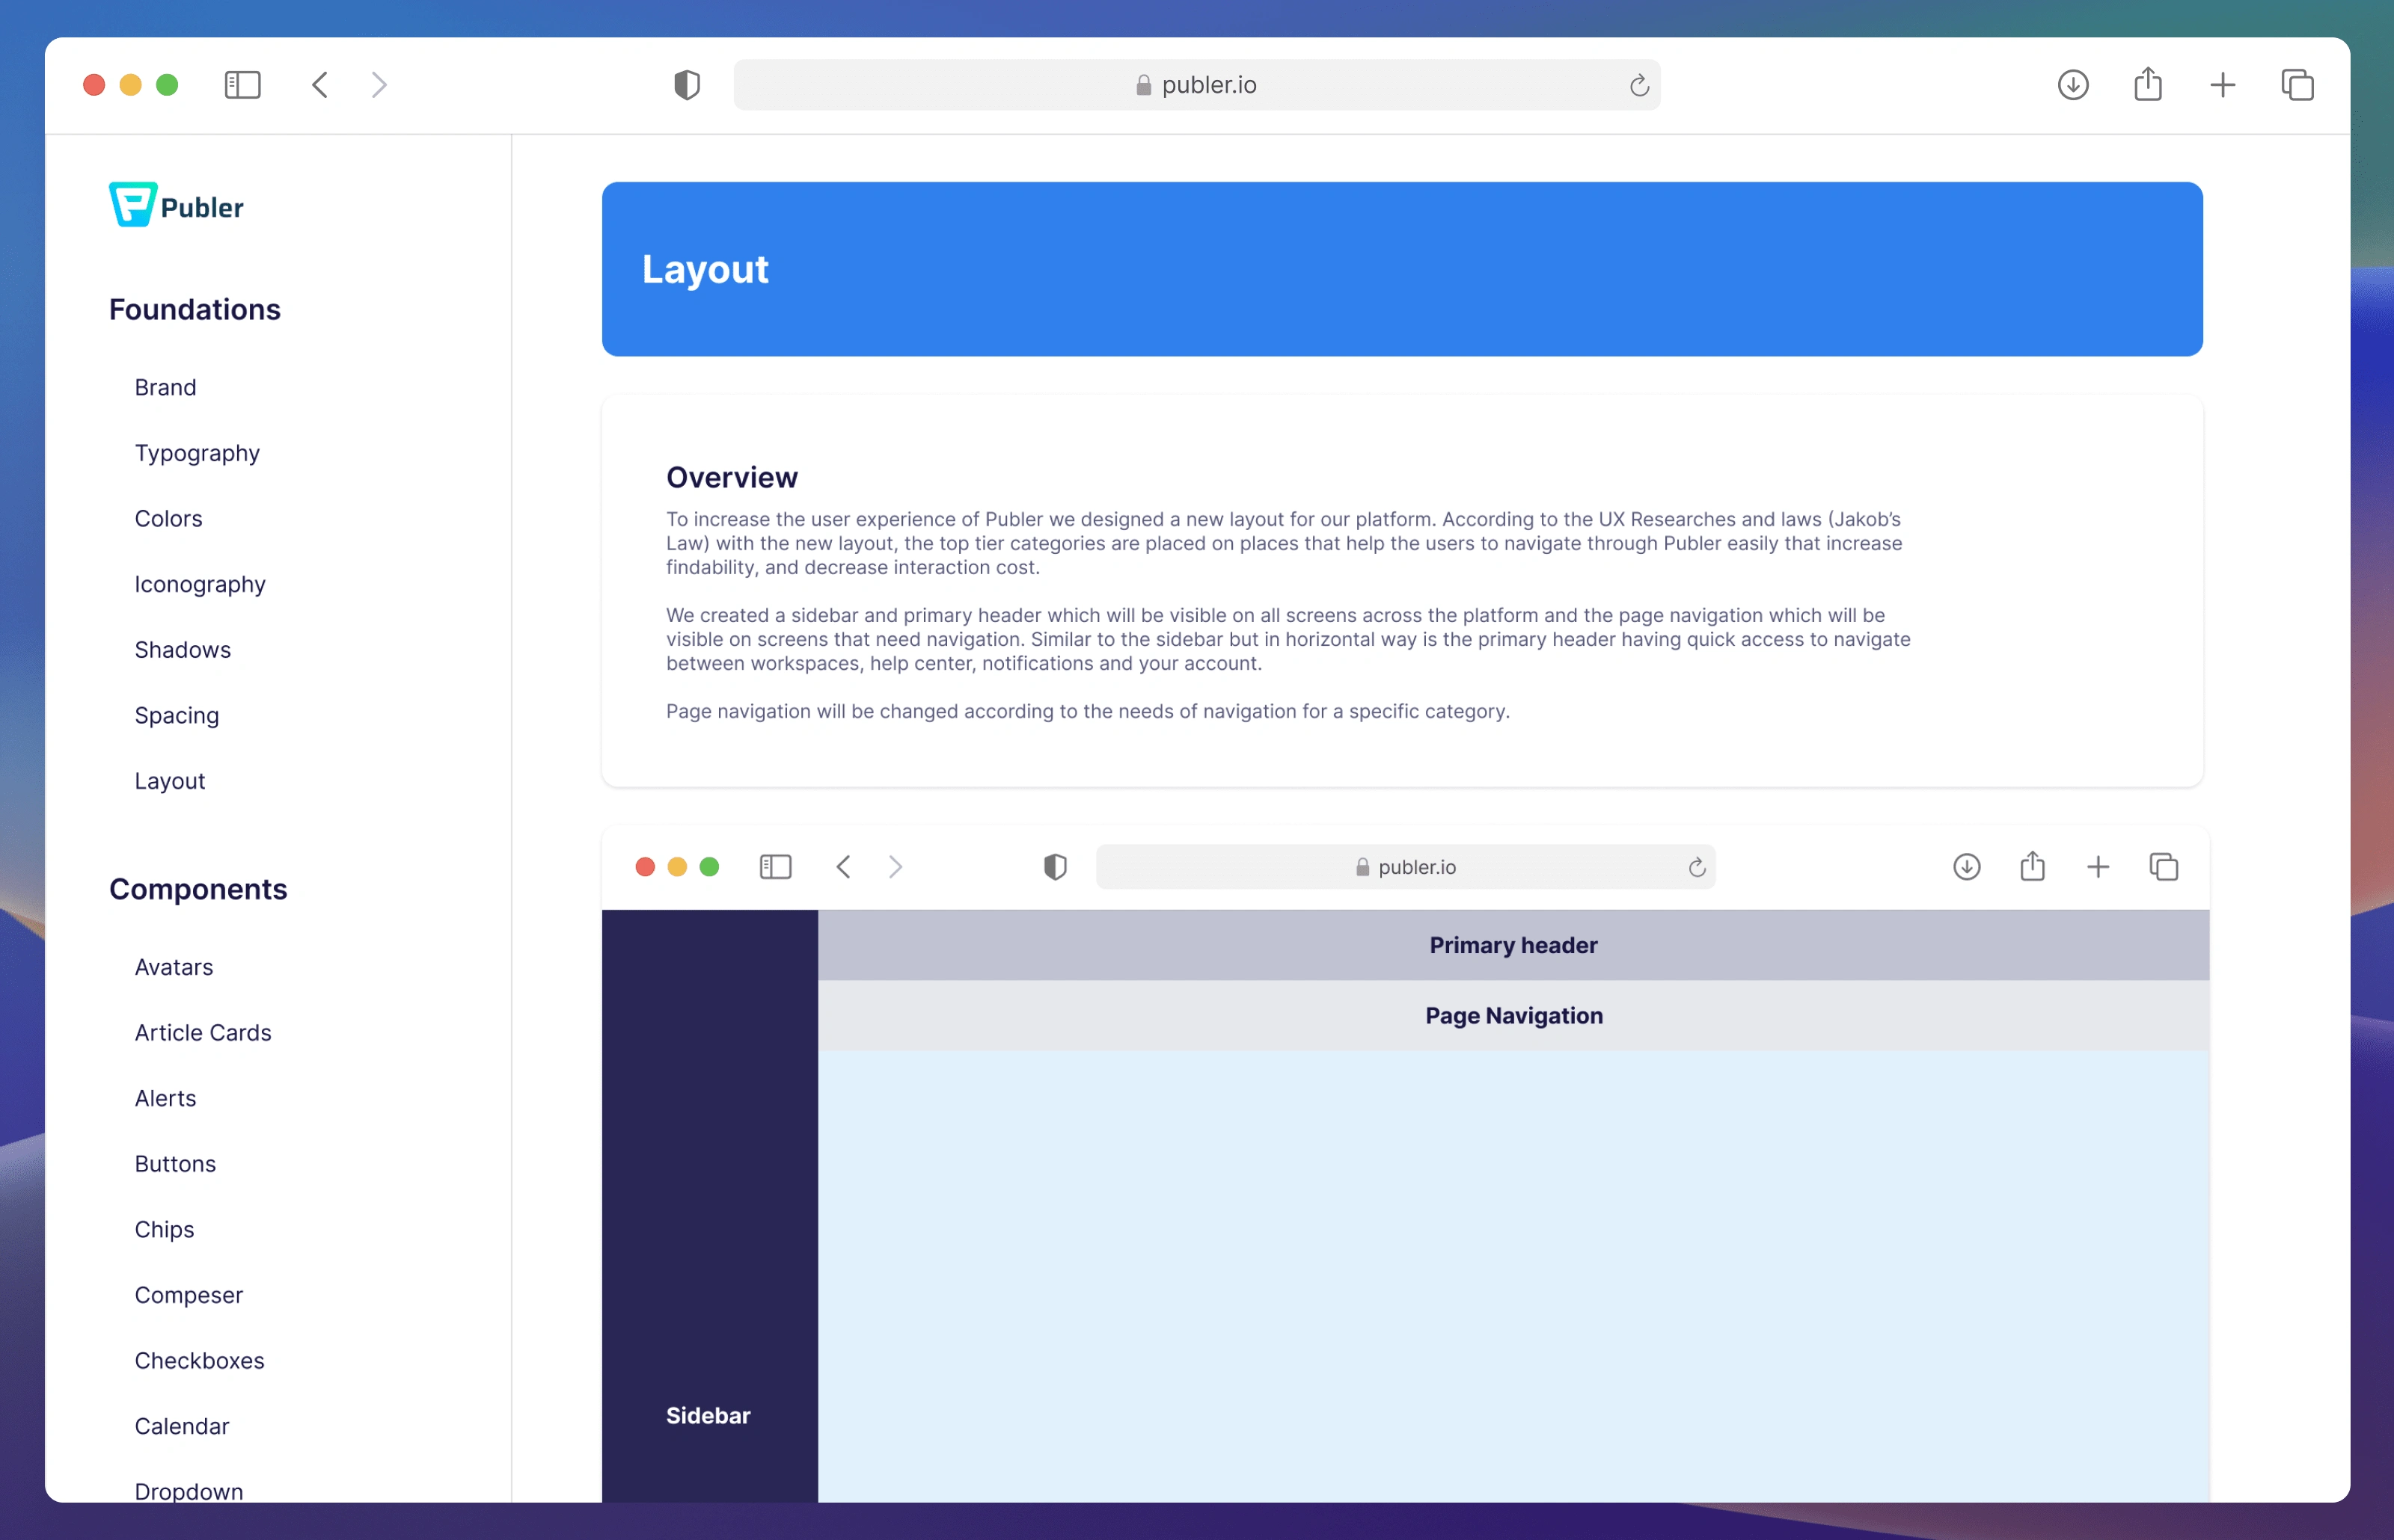The height and width of the screenshot is (1540, 2394).
Task: Click the back arrow in top browser toolbar
Action: pos(320,85)
